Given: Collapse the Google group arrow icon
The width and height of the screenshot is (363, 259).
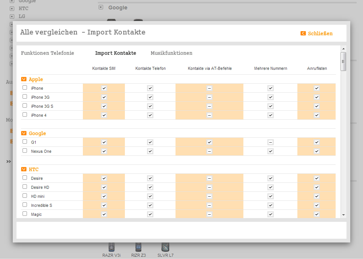Looking at the screenshot, I should point(24,133).
